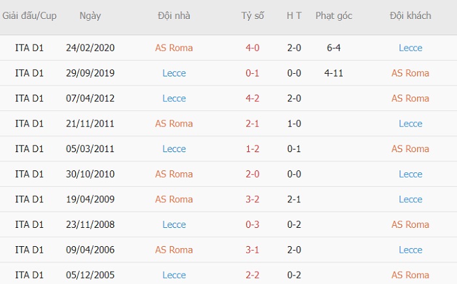Click Lecce away team for 19/04/2009
Screen dimensions: 457x284
coord(411,199)
